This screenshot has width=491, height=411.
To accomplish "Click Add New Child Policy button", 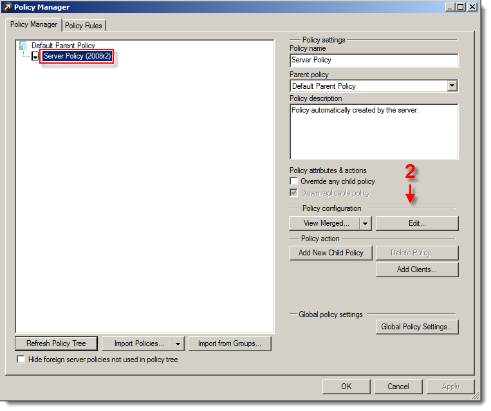I will pos(331,253).
